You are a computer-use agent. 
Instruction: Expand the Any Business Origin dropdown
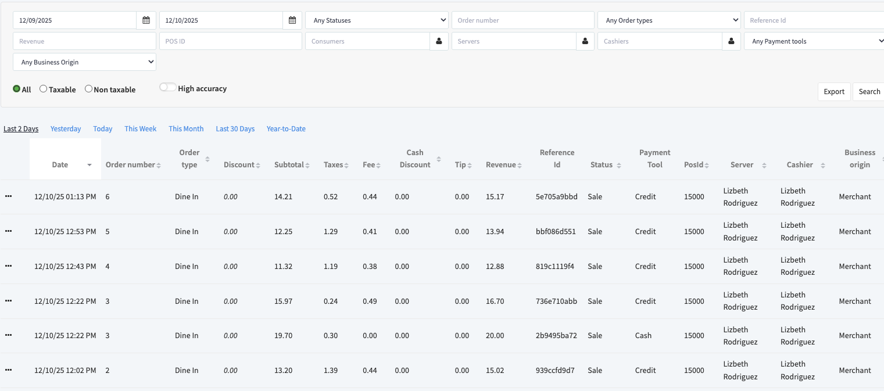[x=85, y=62]
